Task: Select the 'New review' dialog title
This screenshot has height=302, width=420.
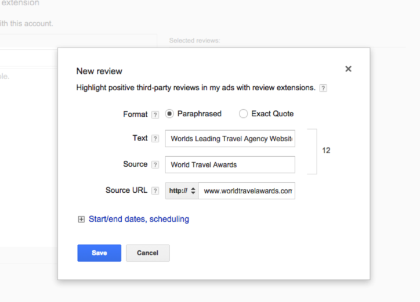Action: pyautogui.click(x=99, y=71)
